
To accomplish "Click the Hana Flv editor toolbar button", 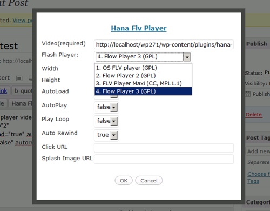I will 21,103.
